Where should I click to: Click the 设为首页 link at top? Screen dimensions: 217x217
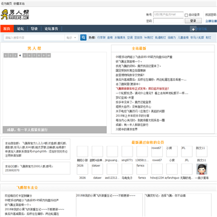pyautogui.click(x=7, y=4)
